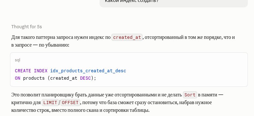Click the INDEX keyword in code block
Viewport: 254px width, 116px height.
pos(41,71)
